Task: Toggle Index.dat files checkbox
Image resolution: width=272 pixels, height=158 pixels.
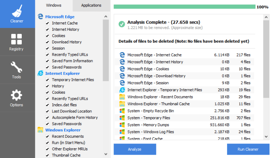Action: click(x=48, y=105)
